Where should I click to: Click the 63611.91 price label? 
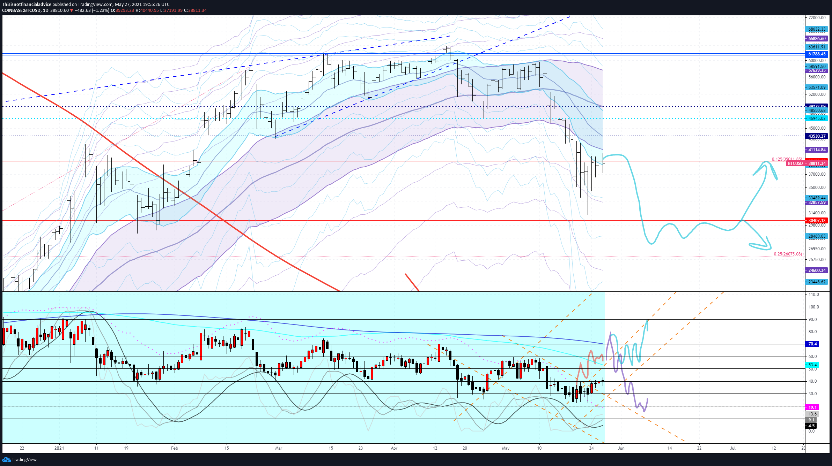pyautogui.click(x=817, y=47)
